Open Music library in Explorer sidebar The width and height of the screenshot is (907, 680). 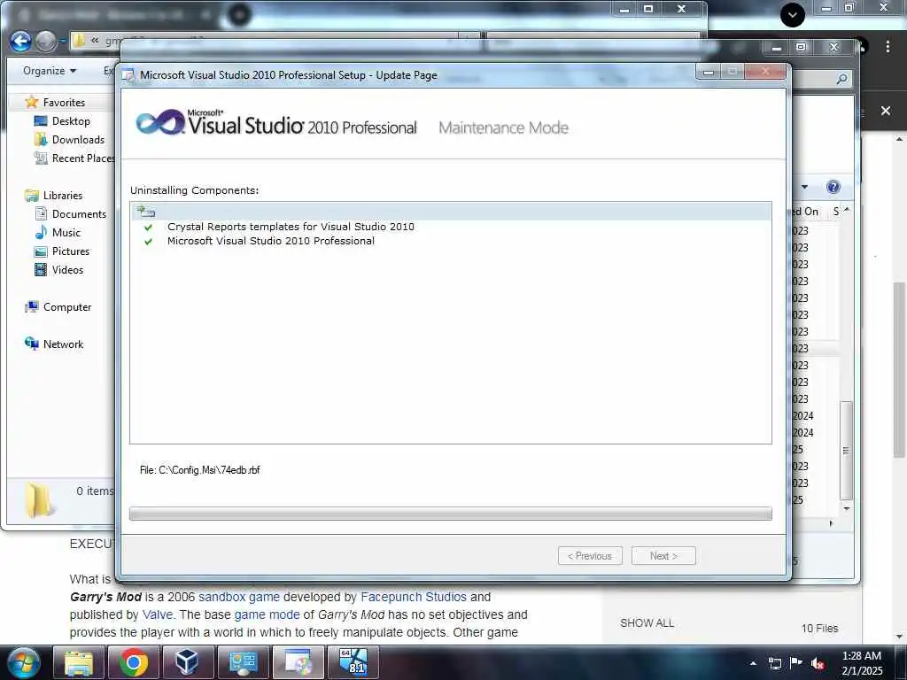(66, 233)
